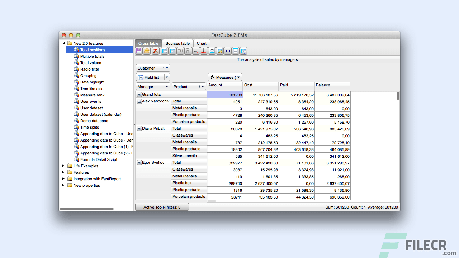
Task: Toggle the Manager field sort arrow
Action: coord(164,87)
